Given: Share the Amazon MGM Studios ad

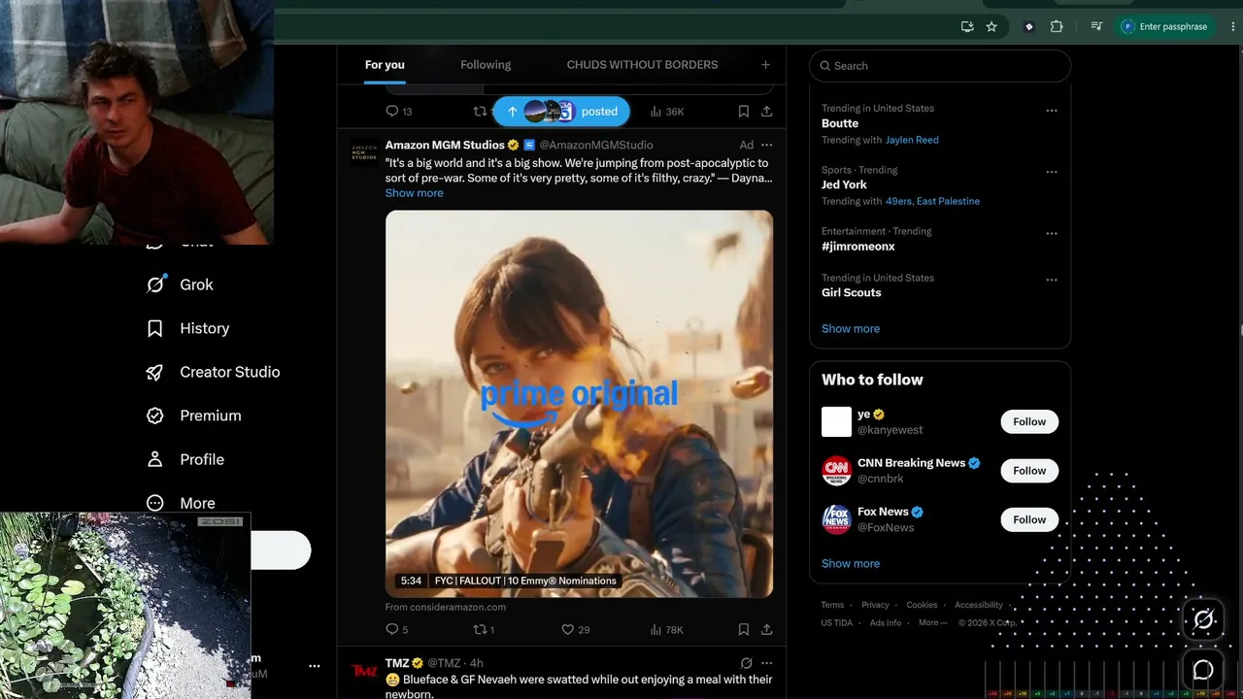Looking at the screenshot, I should pyautogui.click(x=766, y=629).
